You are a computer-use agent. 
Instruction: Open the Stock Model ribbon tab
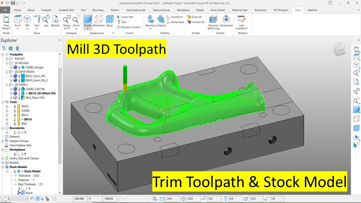click(217, 10)
